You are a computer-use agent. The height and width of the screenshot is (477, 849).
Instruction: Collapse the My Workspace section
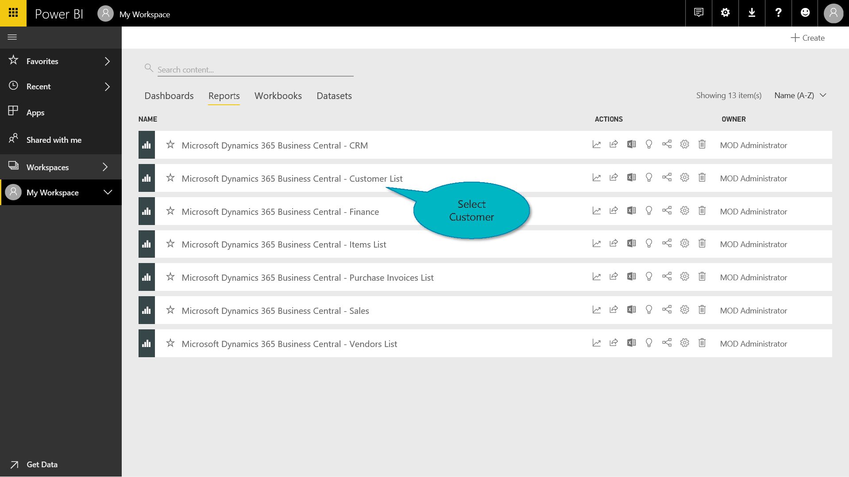108,192
